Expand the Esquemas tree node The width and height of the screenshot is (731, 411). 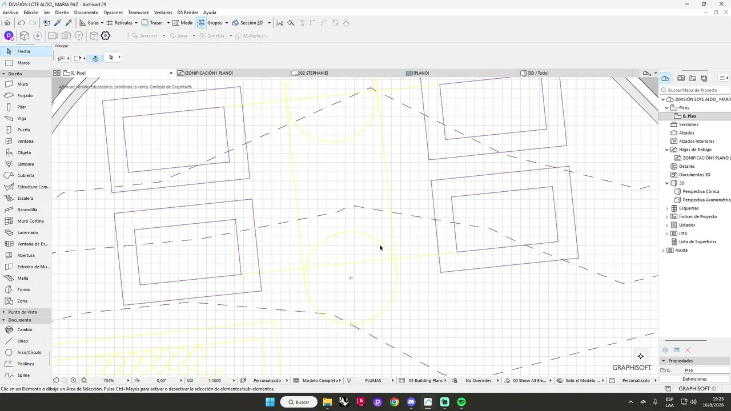point(666,208)
